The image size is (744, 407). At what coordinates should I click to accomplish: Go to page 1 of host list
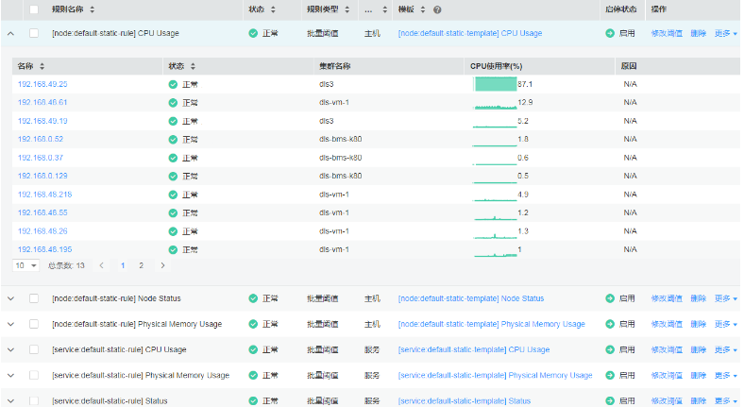[x=123, y=265]
